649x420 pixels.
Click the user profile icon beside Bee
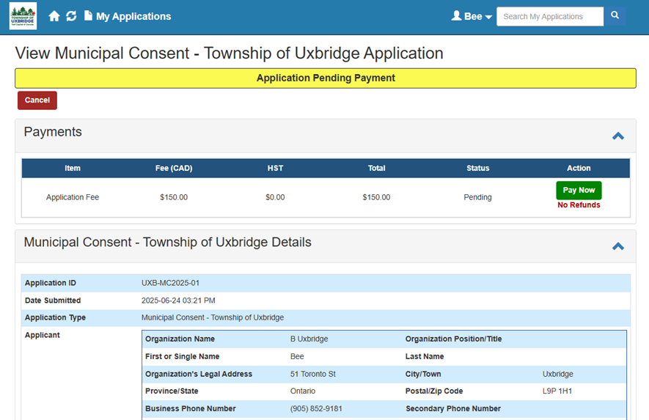[x=456, y=16]
